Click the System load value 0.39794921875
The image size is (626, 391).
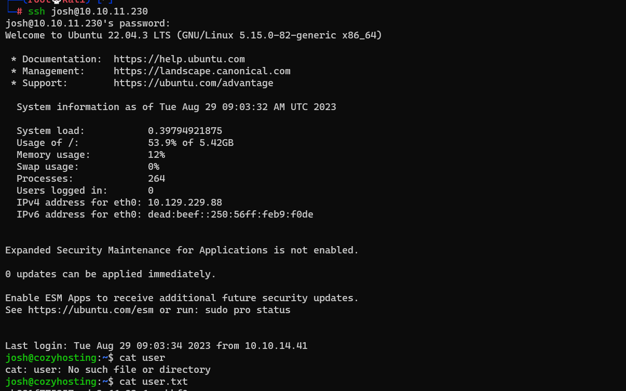click(185, 130)
